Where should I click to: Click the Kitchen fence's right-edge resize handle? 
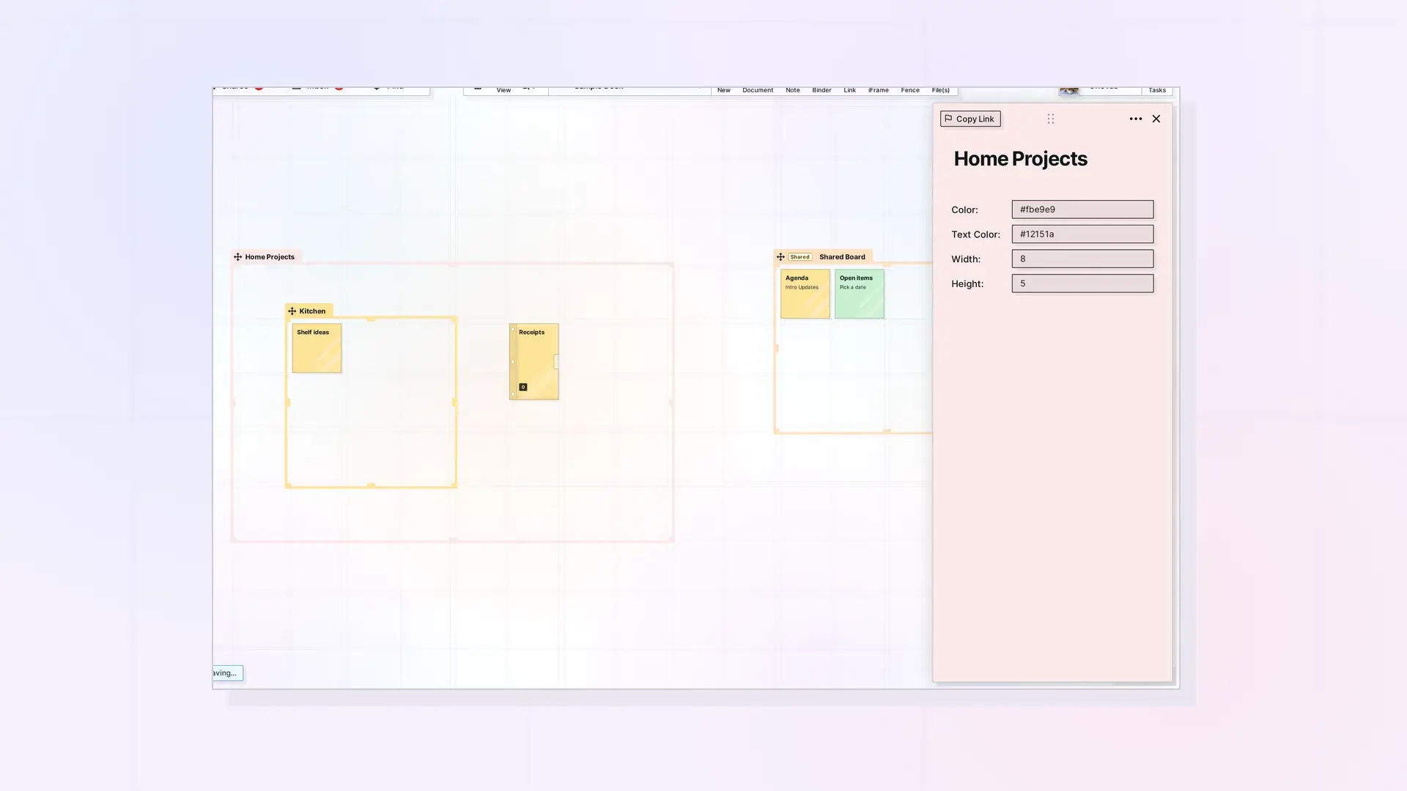tap(455, 403)
